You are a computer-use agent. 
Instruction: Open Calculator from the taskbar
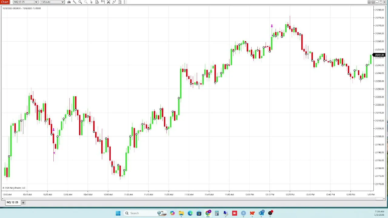[217, 213]
